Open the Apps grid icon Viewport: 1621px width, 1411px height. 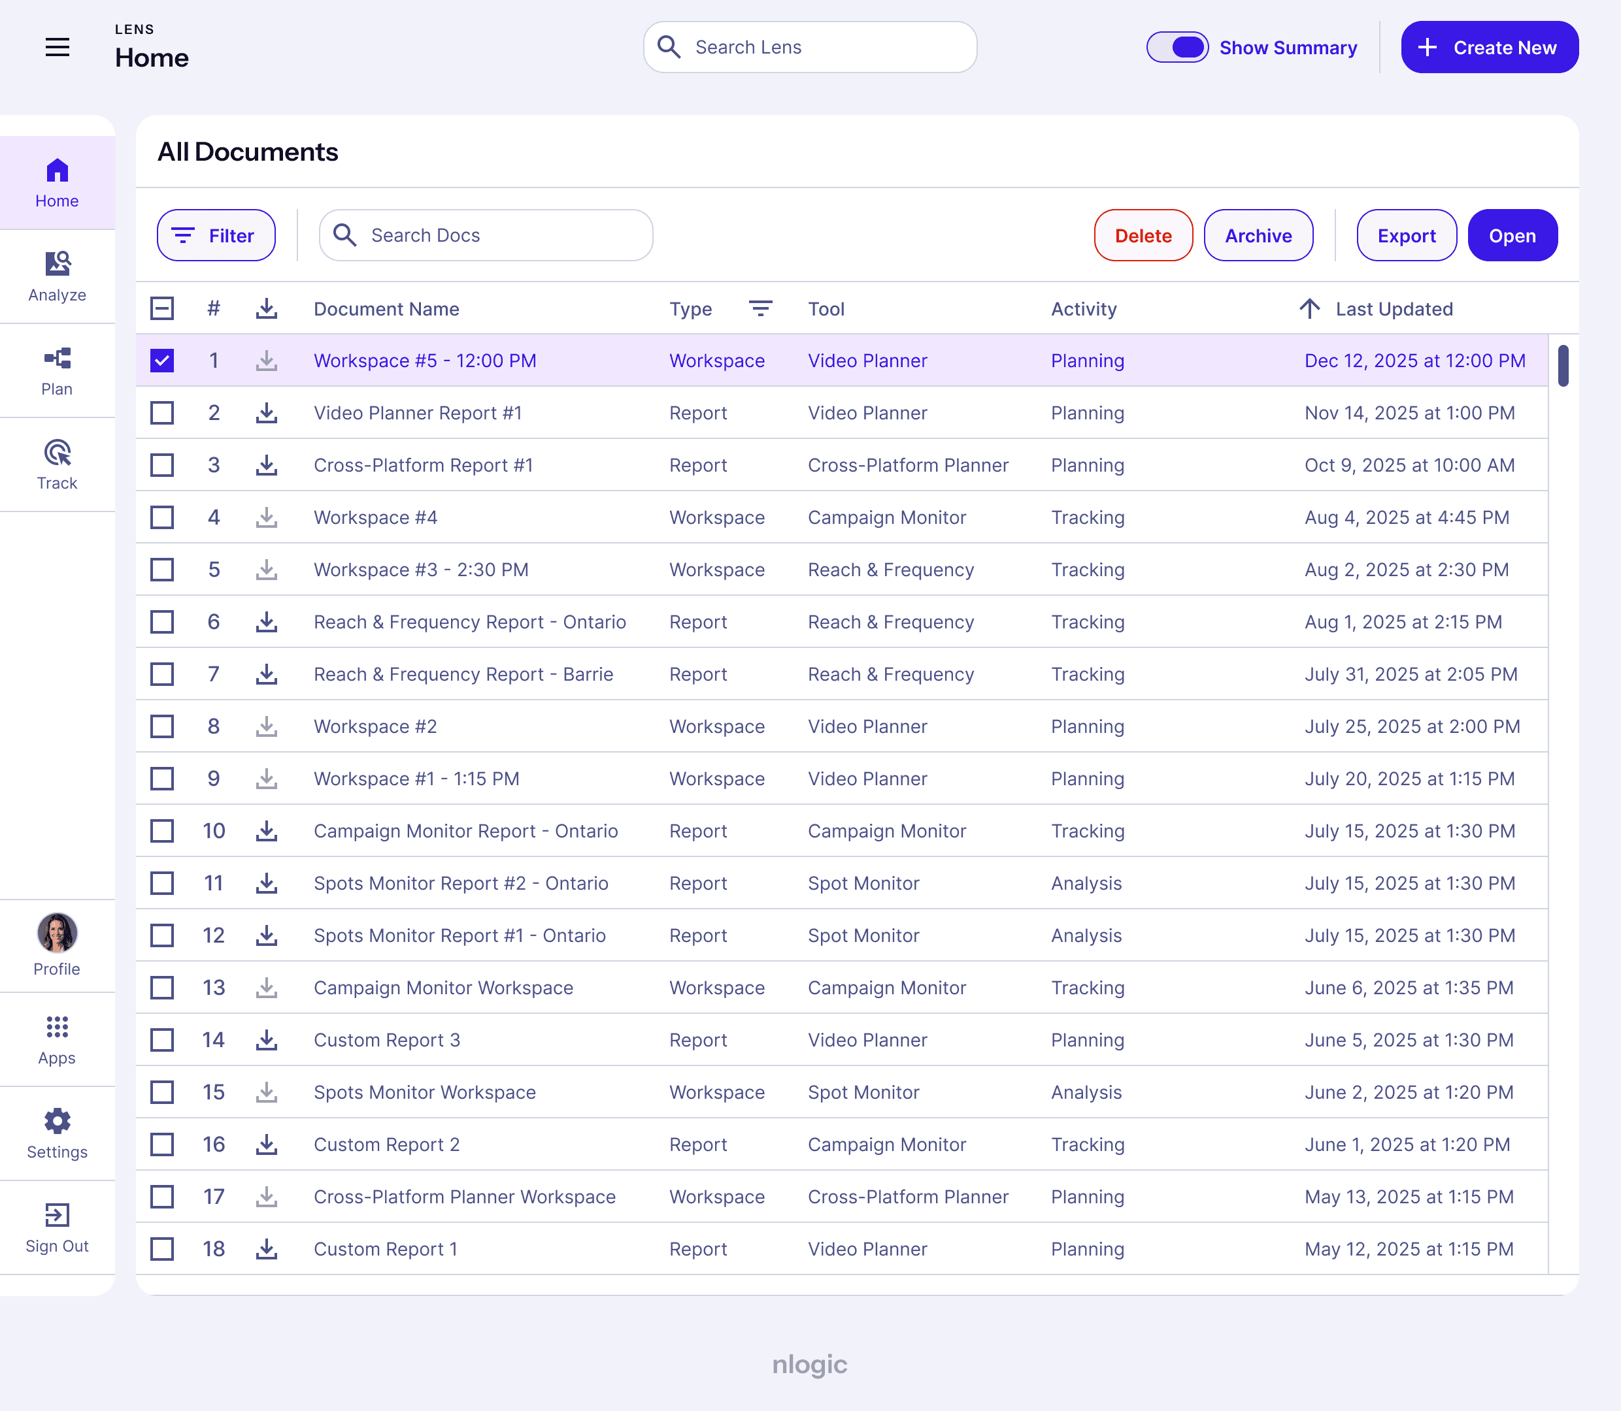57,1027
